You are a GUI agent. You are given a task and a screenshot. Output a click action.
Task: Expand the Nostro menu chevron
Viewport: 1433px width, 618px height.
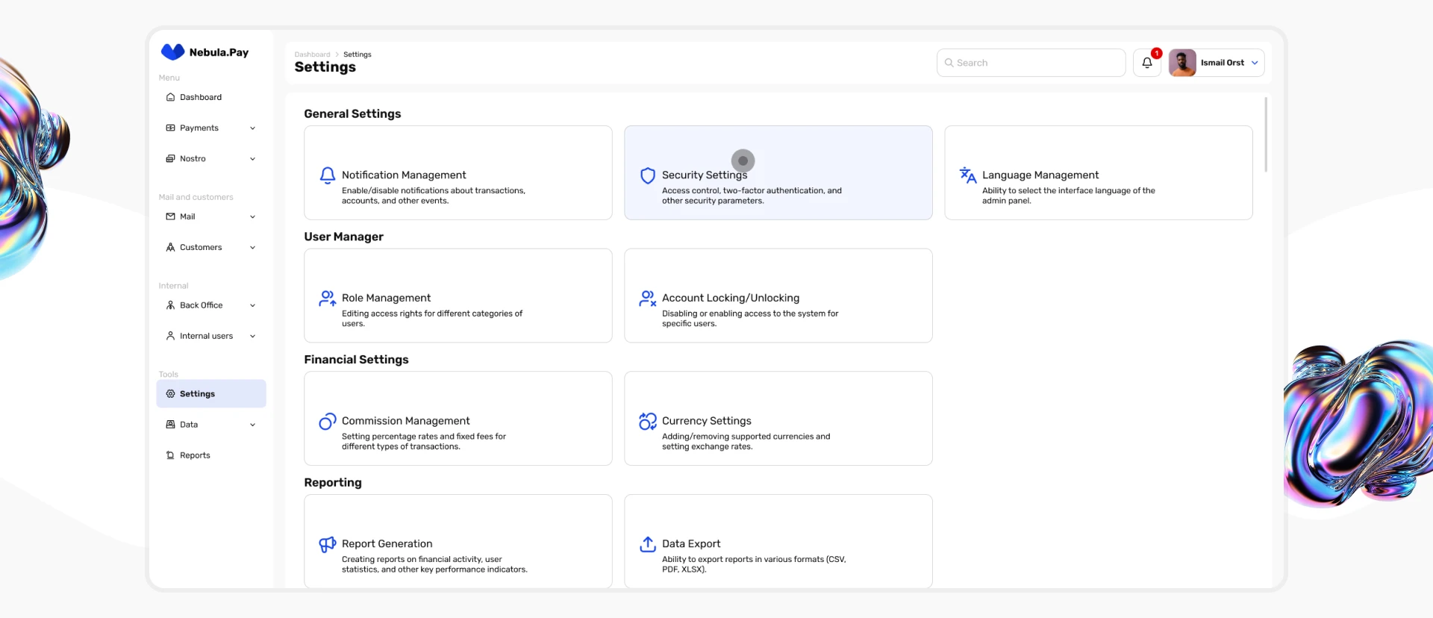pyautogui.click(x=252, y=159)
